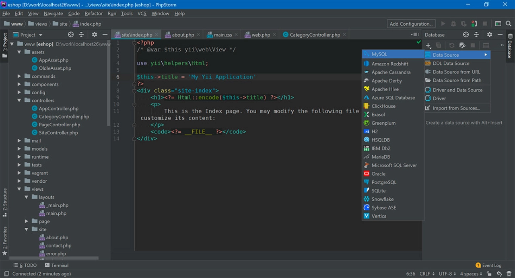Expand the page folder under views
This screenshot has width=515, height=278.
(26, 221)
